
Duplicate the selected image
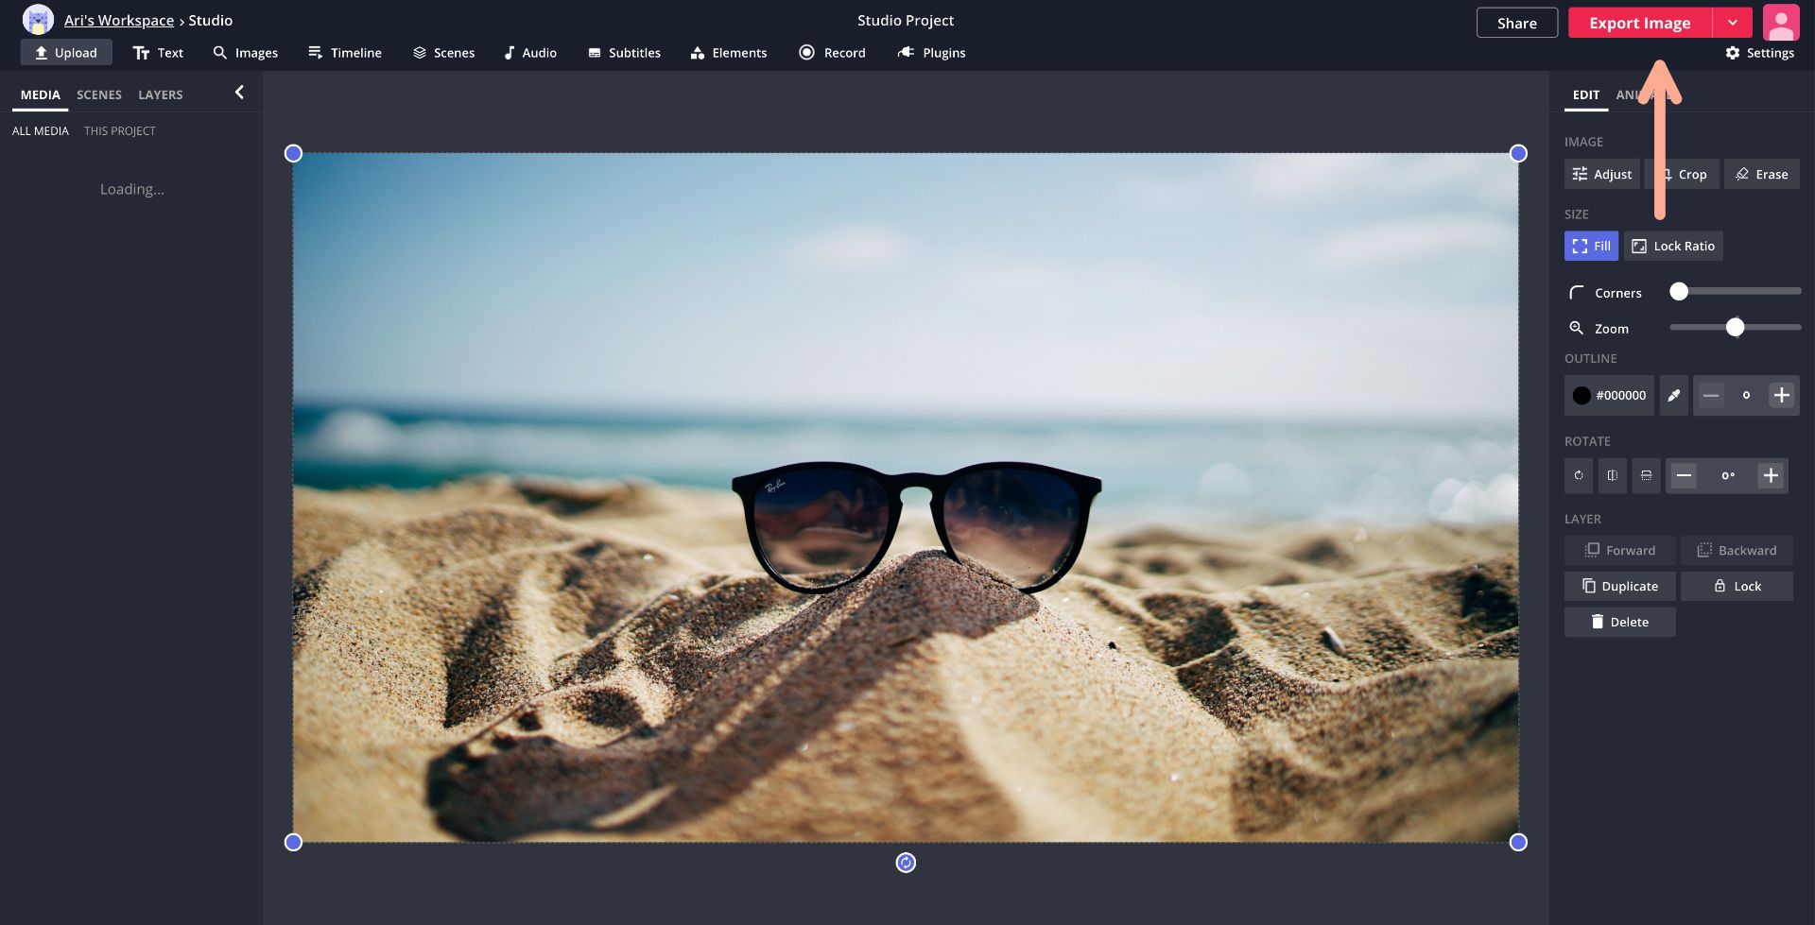tap(1619, 586)
